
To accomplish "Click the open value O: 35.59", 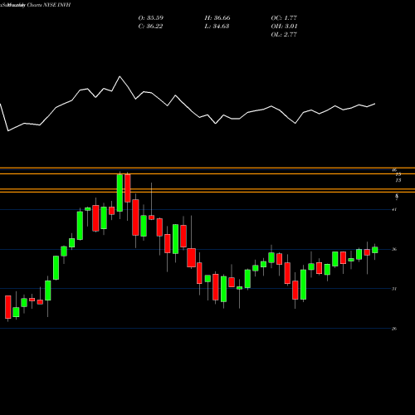I will coord(151,18).
